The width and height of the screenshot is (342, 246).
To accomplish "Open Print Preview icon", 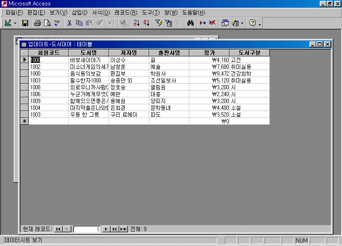I will pyautogui.click(x=47, y=23).
